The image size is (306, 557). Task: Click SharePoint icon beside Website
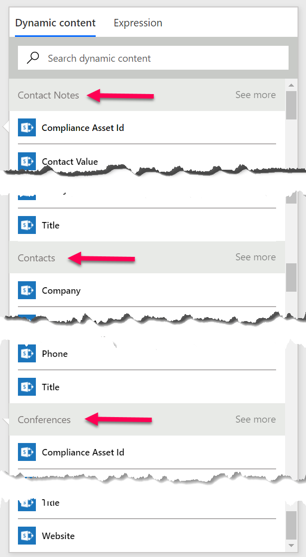(27, 536)
